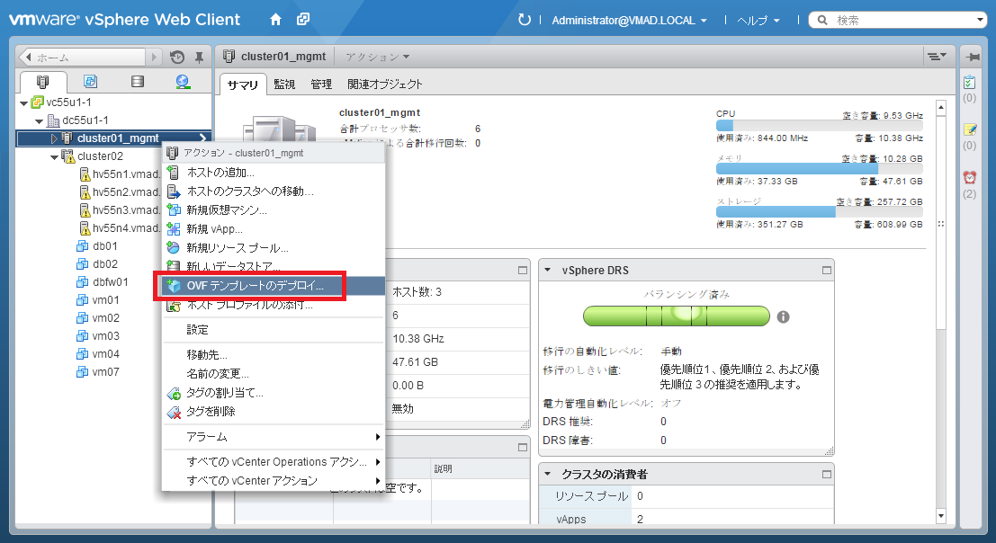Open the navigation history clock icon
996x543 pixels.
point(177,58)
